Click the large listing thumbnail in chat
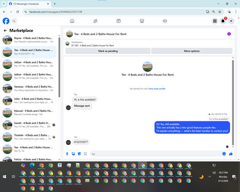 point(147,67)
